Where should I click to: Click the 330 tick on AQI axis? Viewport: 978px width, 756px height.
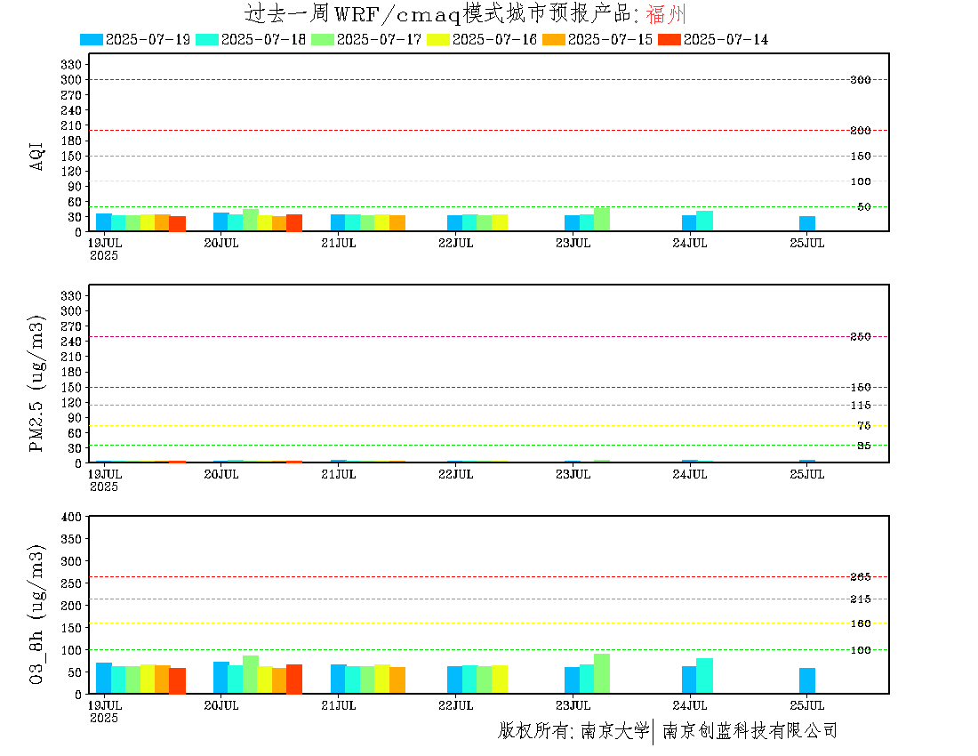[x=71, y=64]
